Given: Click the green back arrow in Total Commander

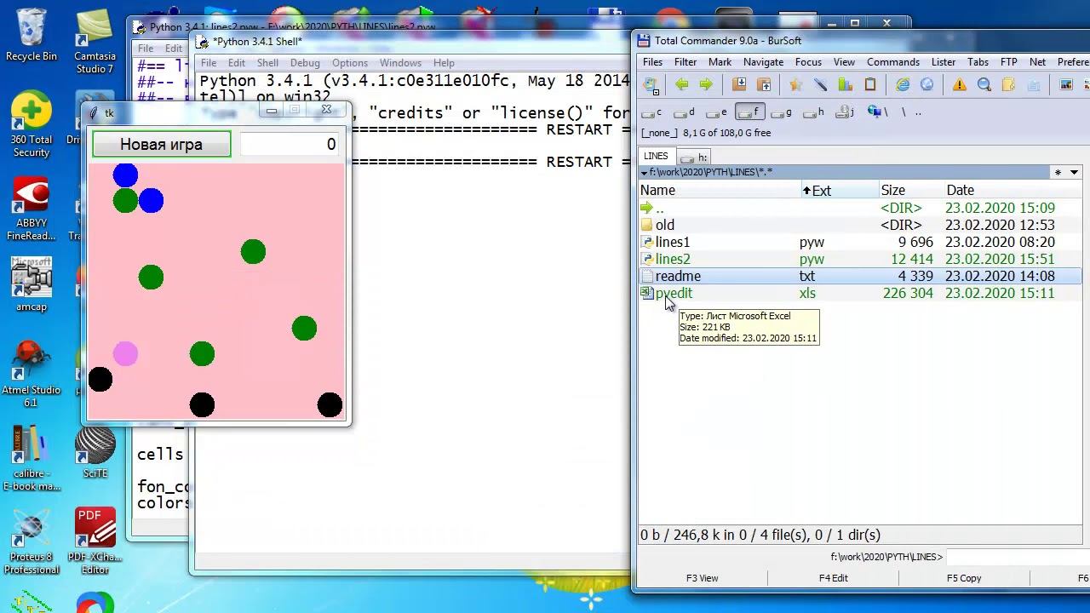Looking at the screenshot, I should 681,84.
